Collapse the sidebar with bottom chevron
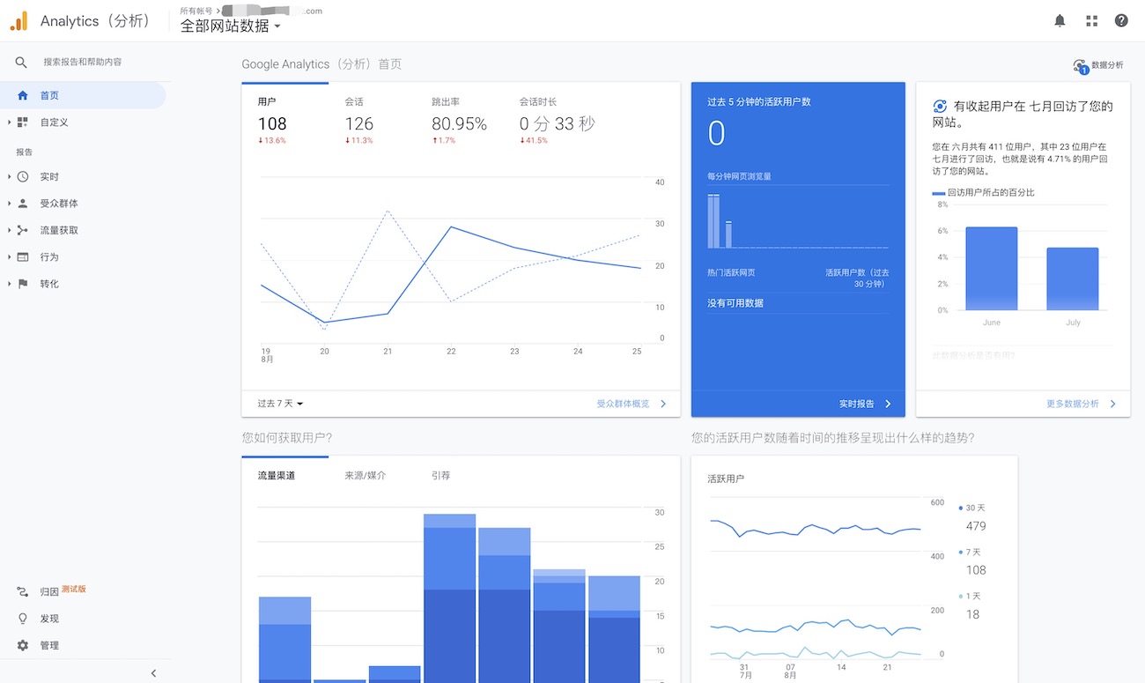The width and height of the screenshot is (1145, 683). coord(154,673)
